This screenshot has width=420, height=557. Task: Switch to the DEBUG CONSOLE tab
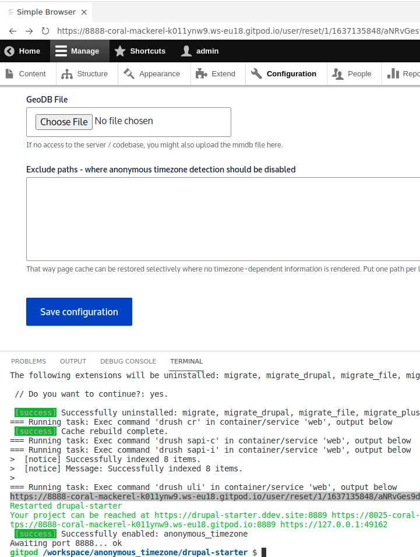128,361
